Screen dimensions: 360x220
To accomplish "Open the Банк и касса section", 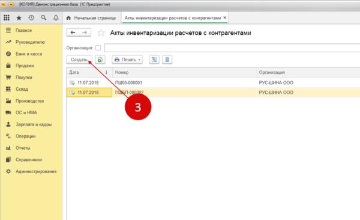I will pos(29,54).
